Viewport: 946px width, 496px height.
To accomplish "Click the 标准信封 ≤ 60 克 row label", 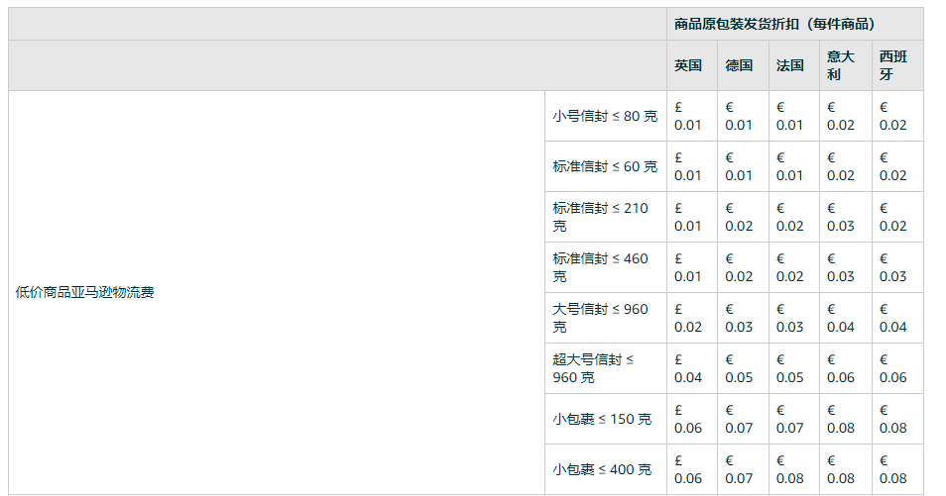I will point(605,166).
